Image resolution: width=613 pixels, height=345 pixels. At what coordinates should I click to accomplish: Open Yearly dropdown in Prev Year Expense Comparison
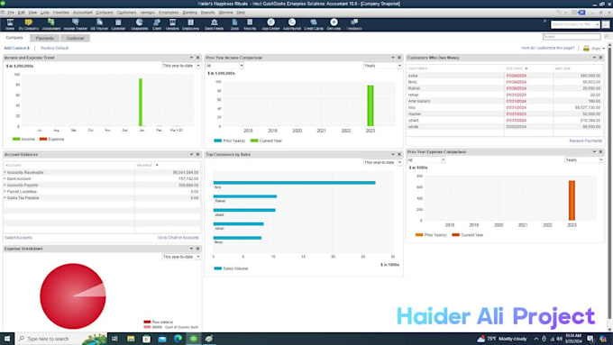point(584,159)
